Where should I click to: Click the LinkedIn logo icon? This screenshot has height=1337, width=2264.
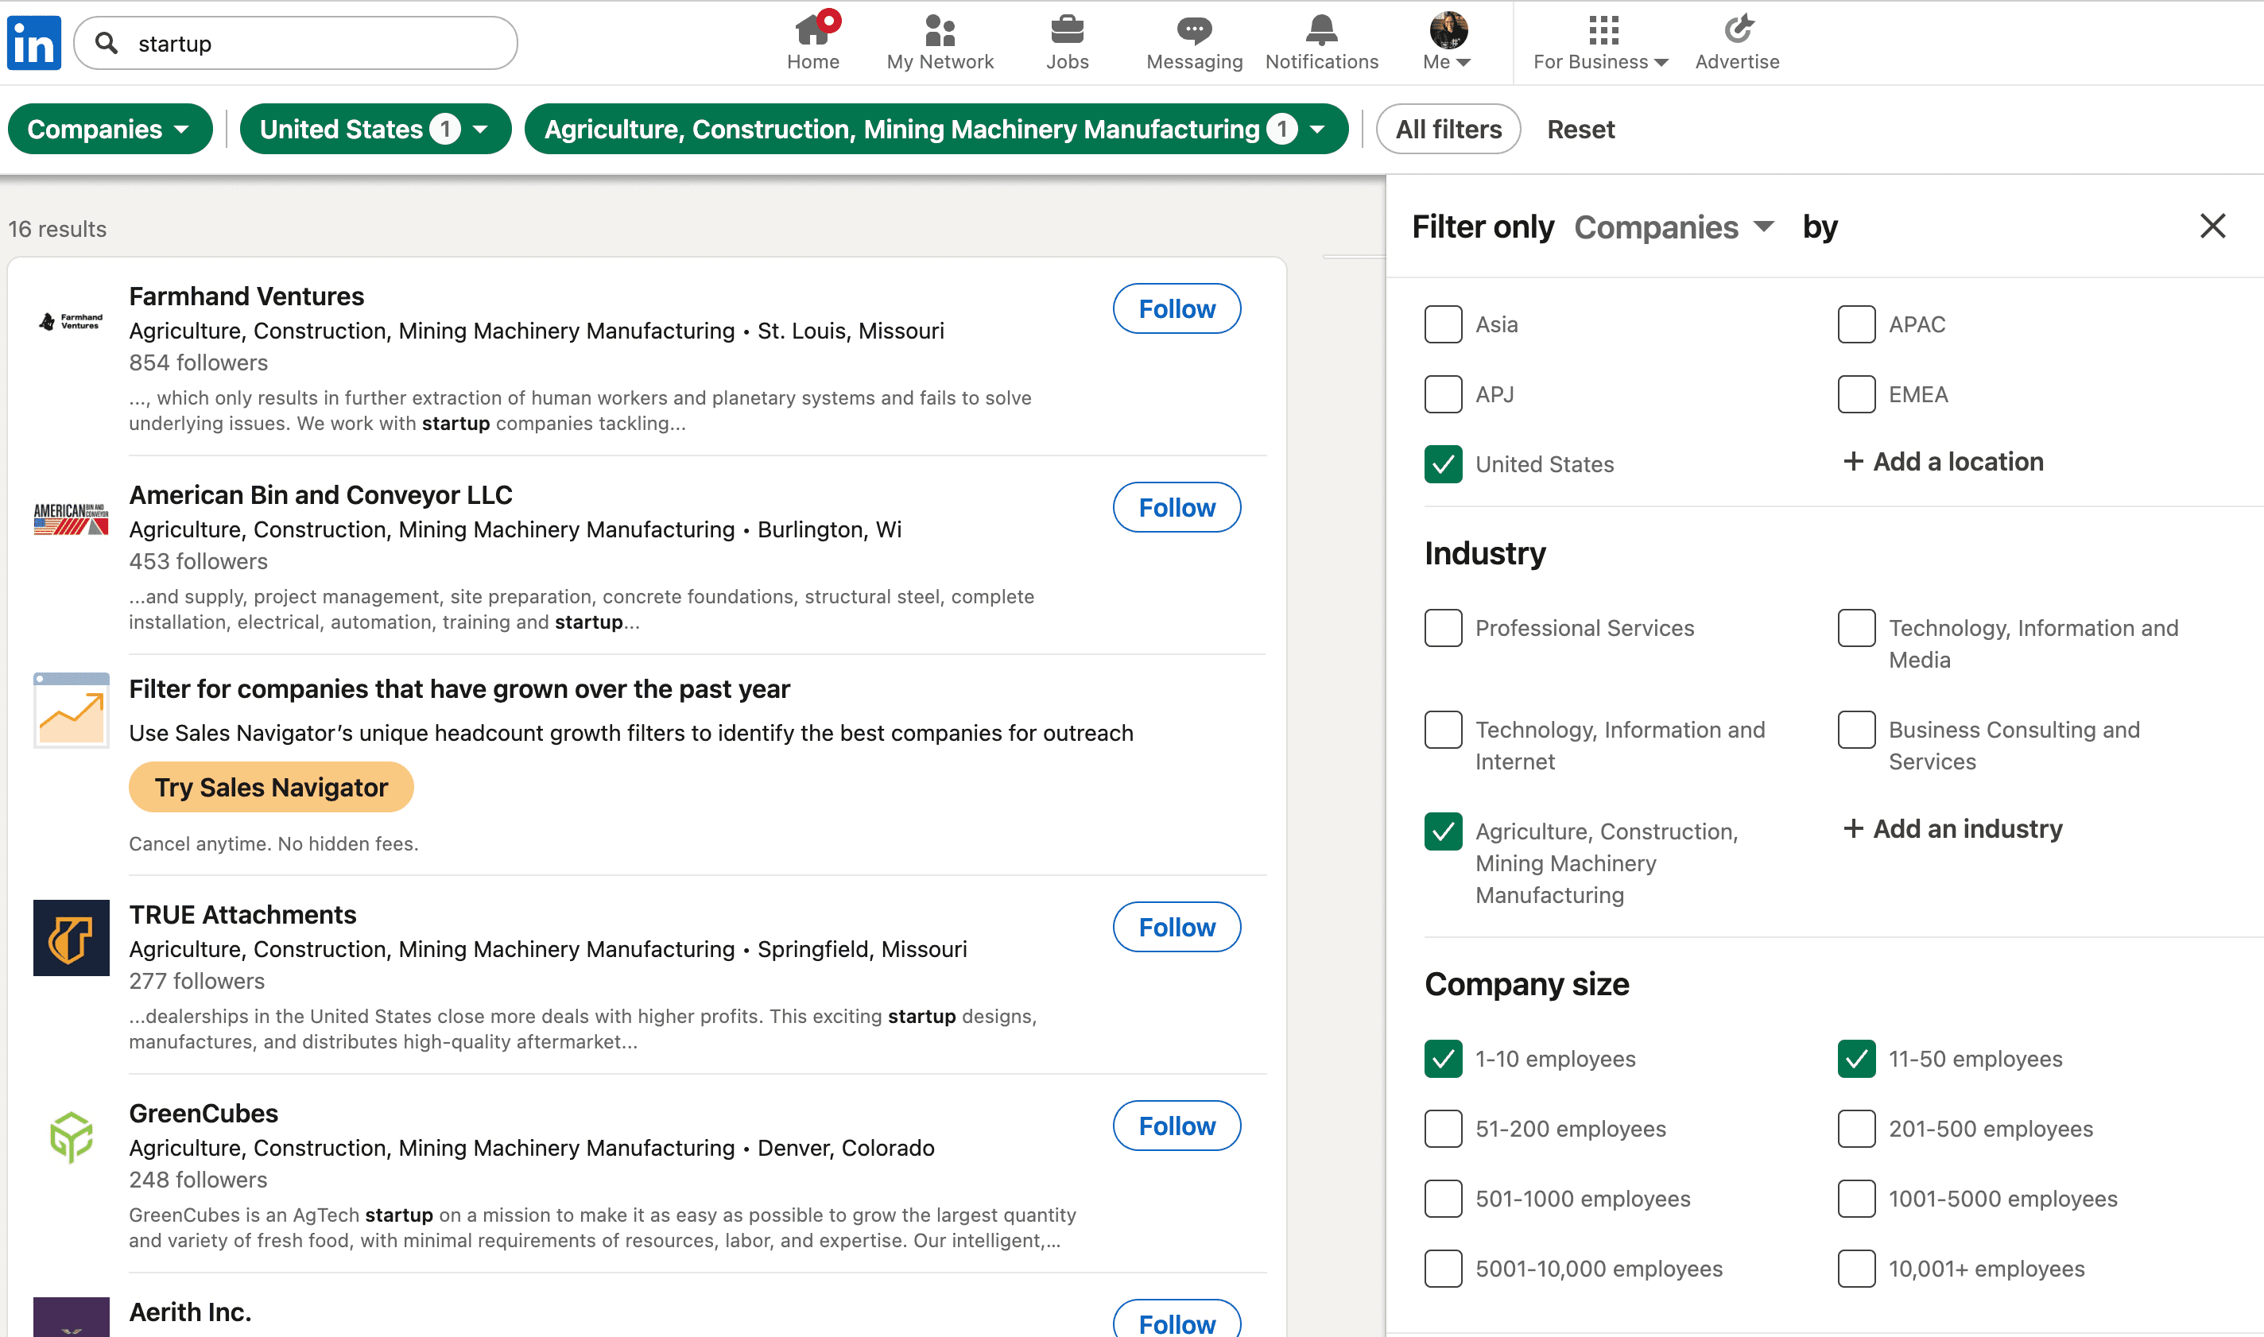click(34, 42)
